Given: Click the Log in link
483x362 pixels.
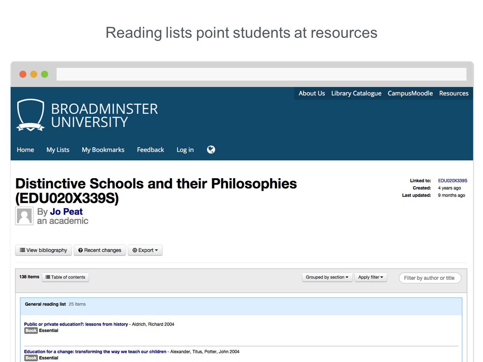Looking at the screenshot, I should pyautogui.click(x=185, y=150).
